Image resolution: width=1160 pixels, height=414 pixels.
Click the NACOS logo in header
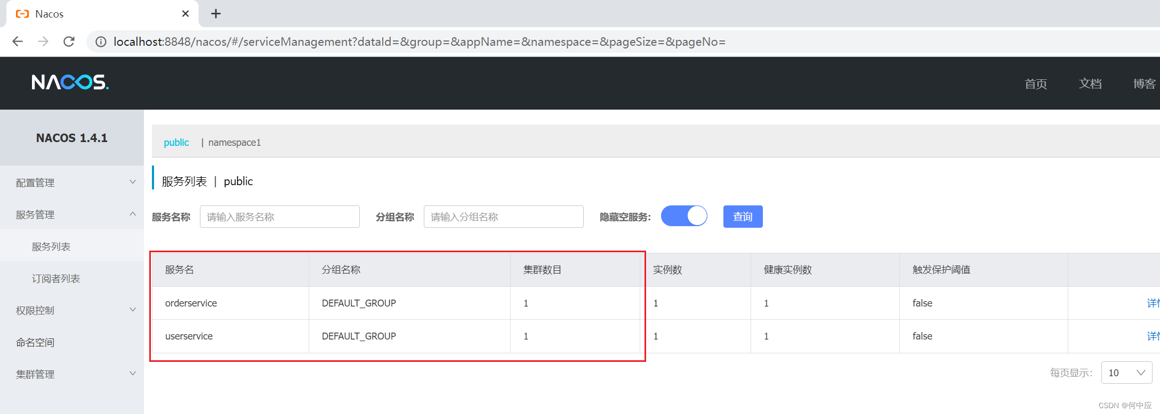(x=70, y=82)
